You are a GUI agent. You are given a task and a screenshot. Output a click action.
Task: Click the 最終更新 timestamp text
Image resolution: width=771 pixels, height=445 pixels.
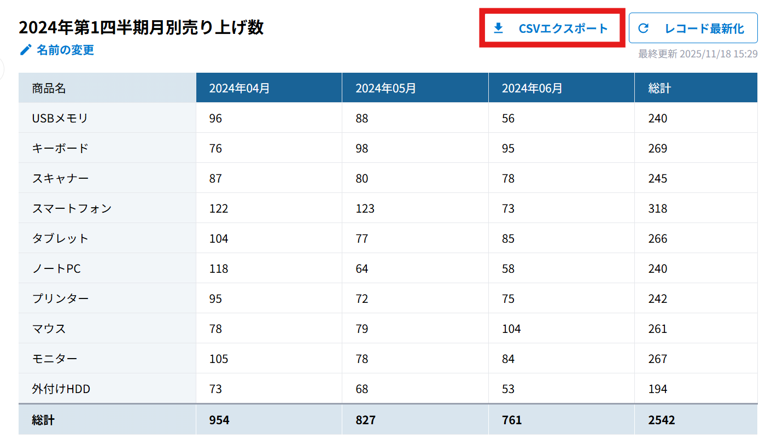[x=698, y=54]
